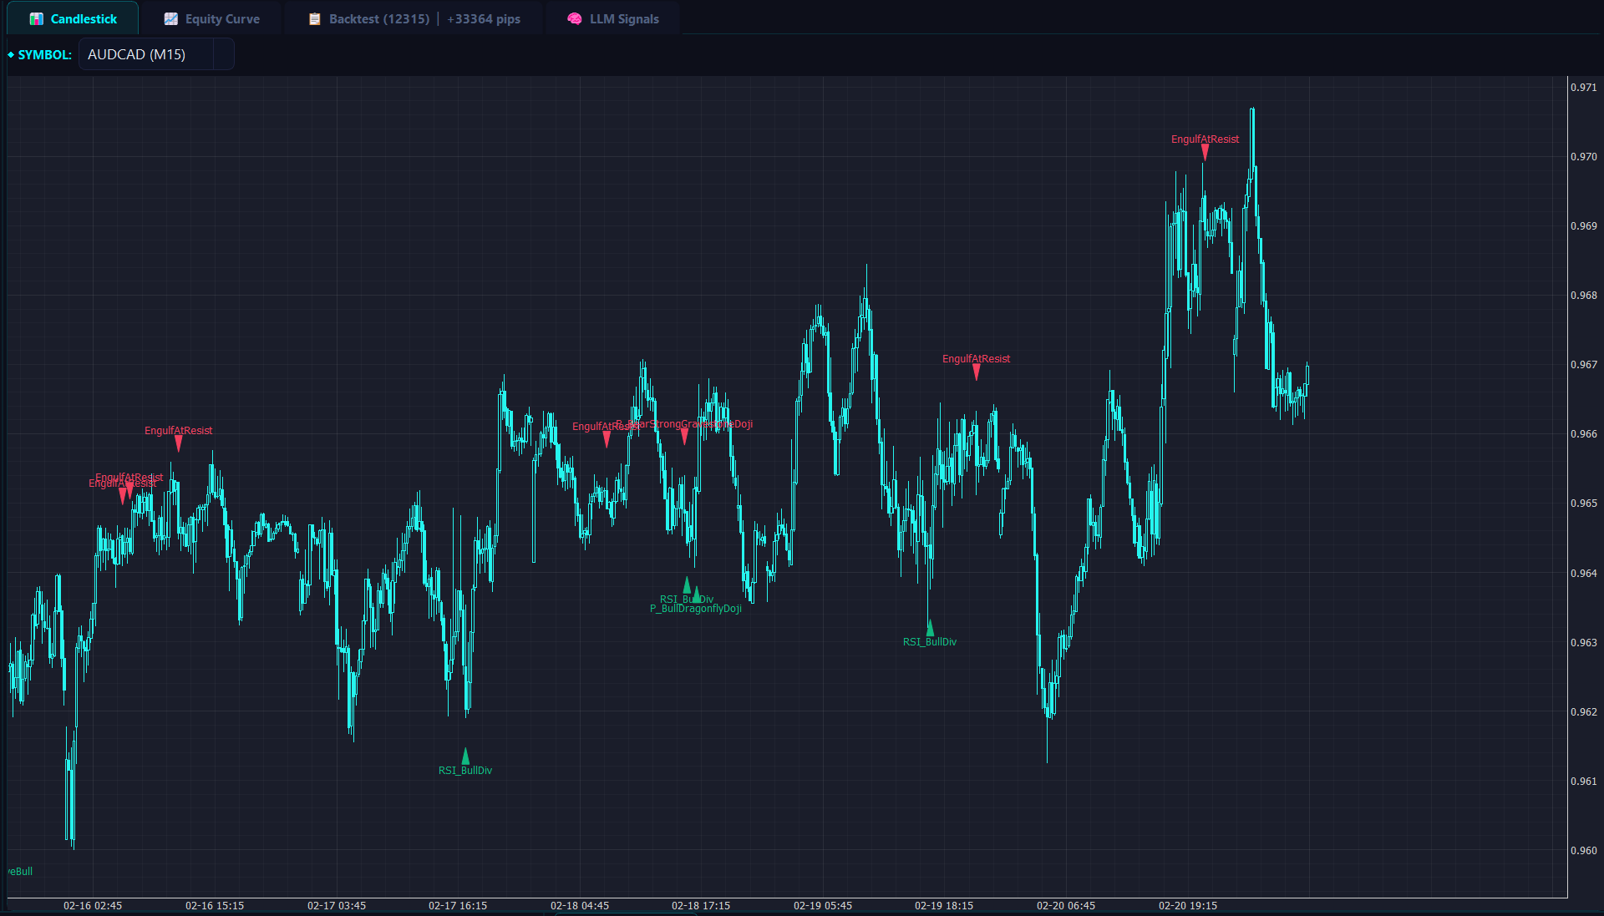Image resolution: width=1604 pixels, height=916 pixels.
Task: Click green RSI_BullDiv arrow near 02-19 18:15
Action: pos(930,628)
